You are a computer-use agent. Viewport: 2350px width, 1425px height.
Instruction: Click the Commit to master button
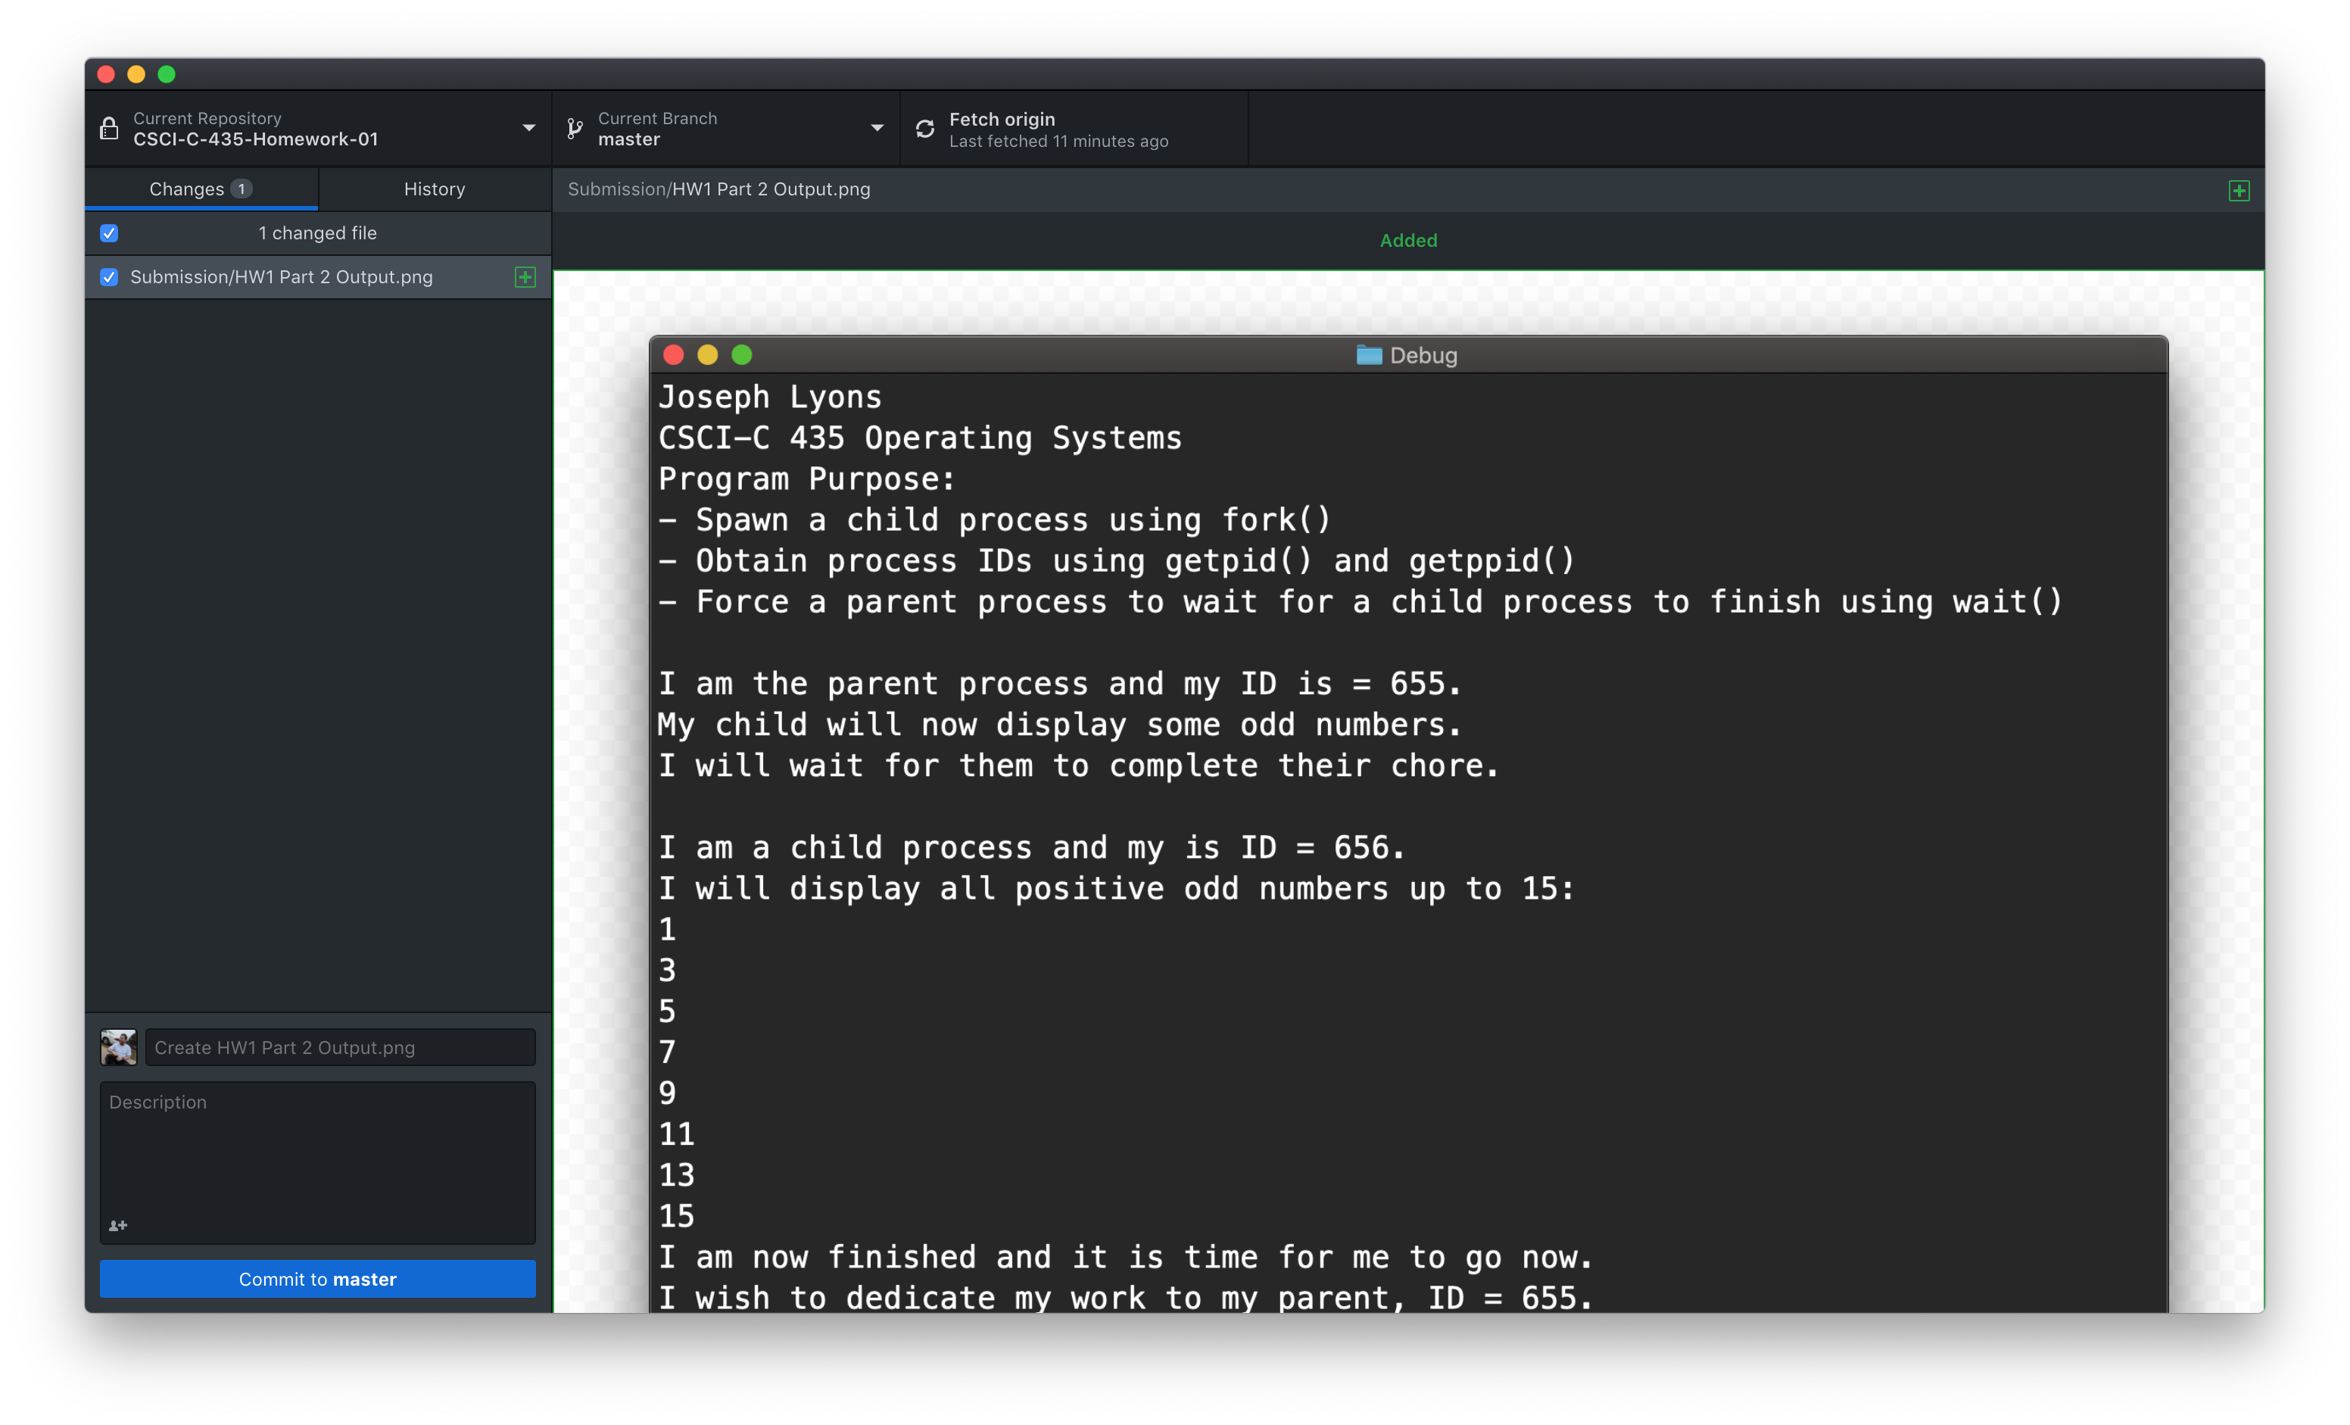[317, 1279]
